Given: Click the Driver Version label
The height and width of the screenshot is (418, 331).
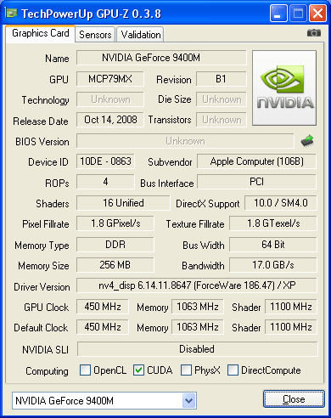Looking at the screenshot, I should (42, 287).
